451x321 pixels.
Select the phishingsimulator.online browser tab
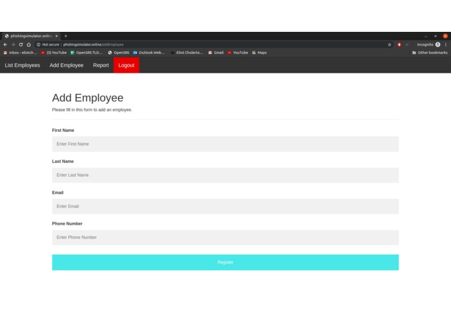pyautogui.click(x=31, y=36)
